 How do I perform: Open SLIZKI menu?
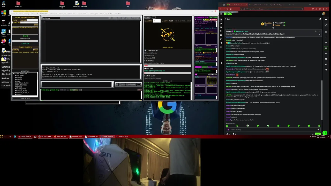[x=110, y=14]
